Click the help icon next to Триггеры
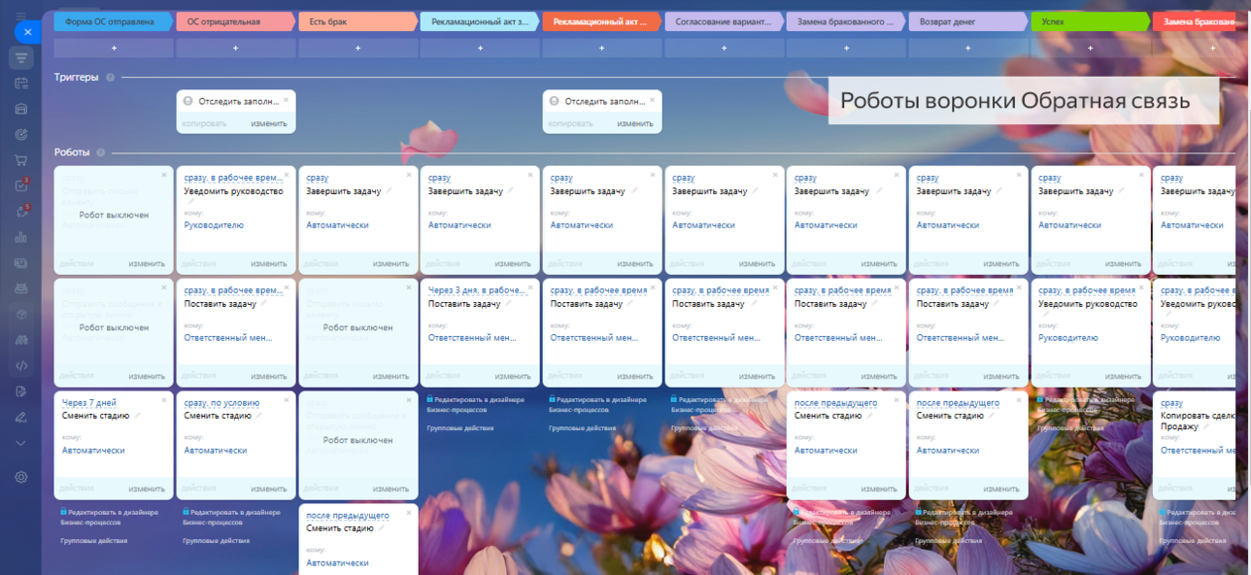The image size is (1251, 575). 110,78
